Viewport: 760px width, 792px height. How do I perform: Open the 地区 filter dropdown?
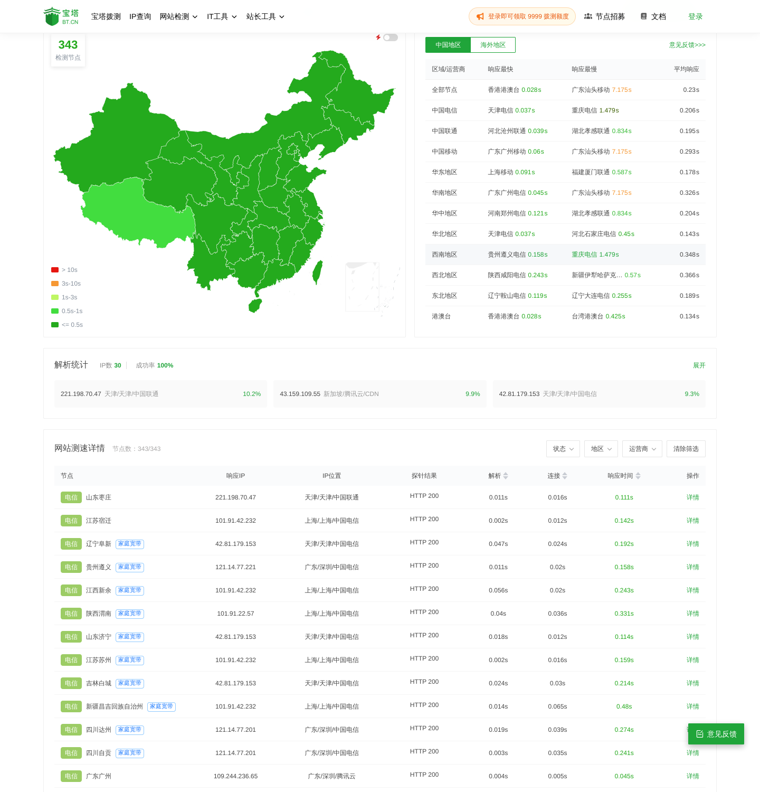coord(601,449)
